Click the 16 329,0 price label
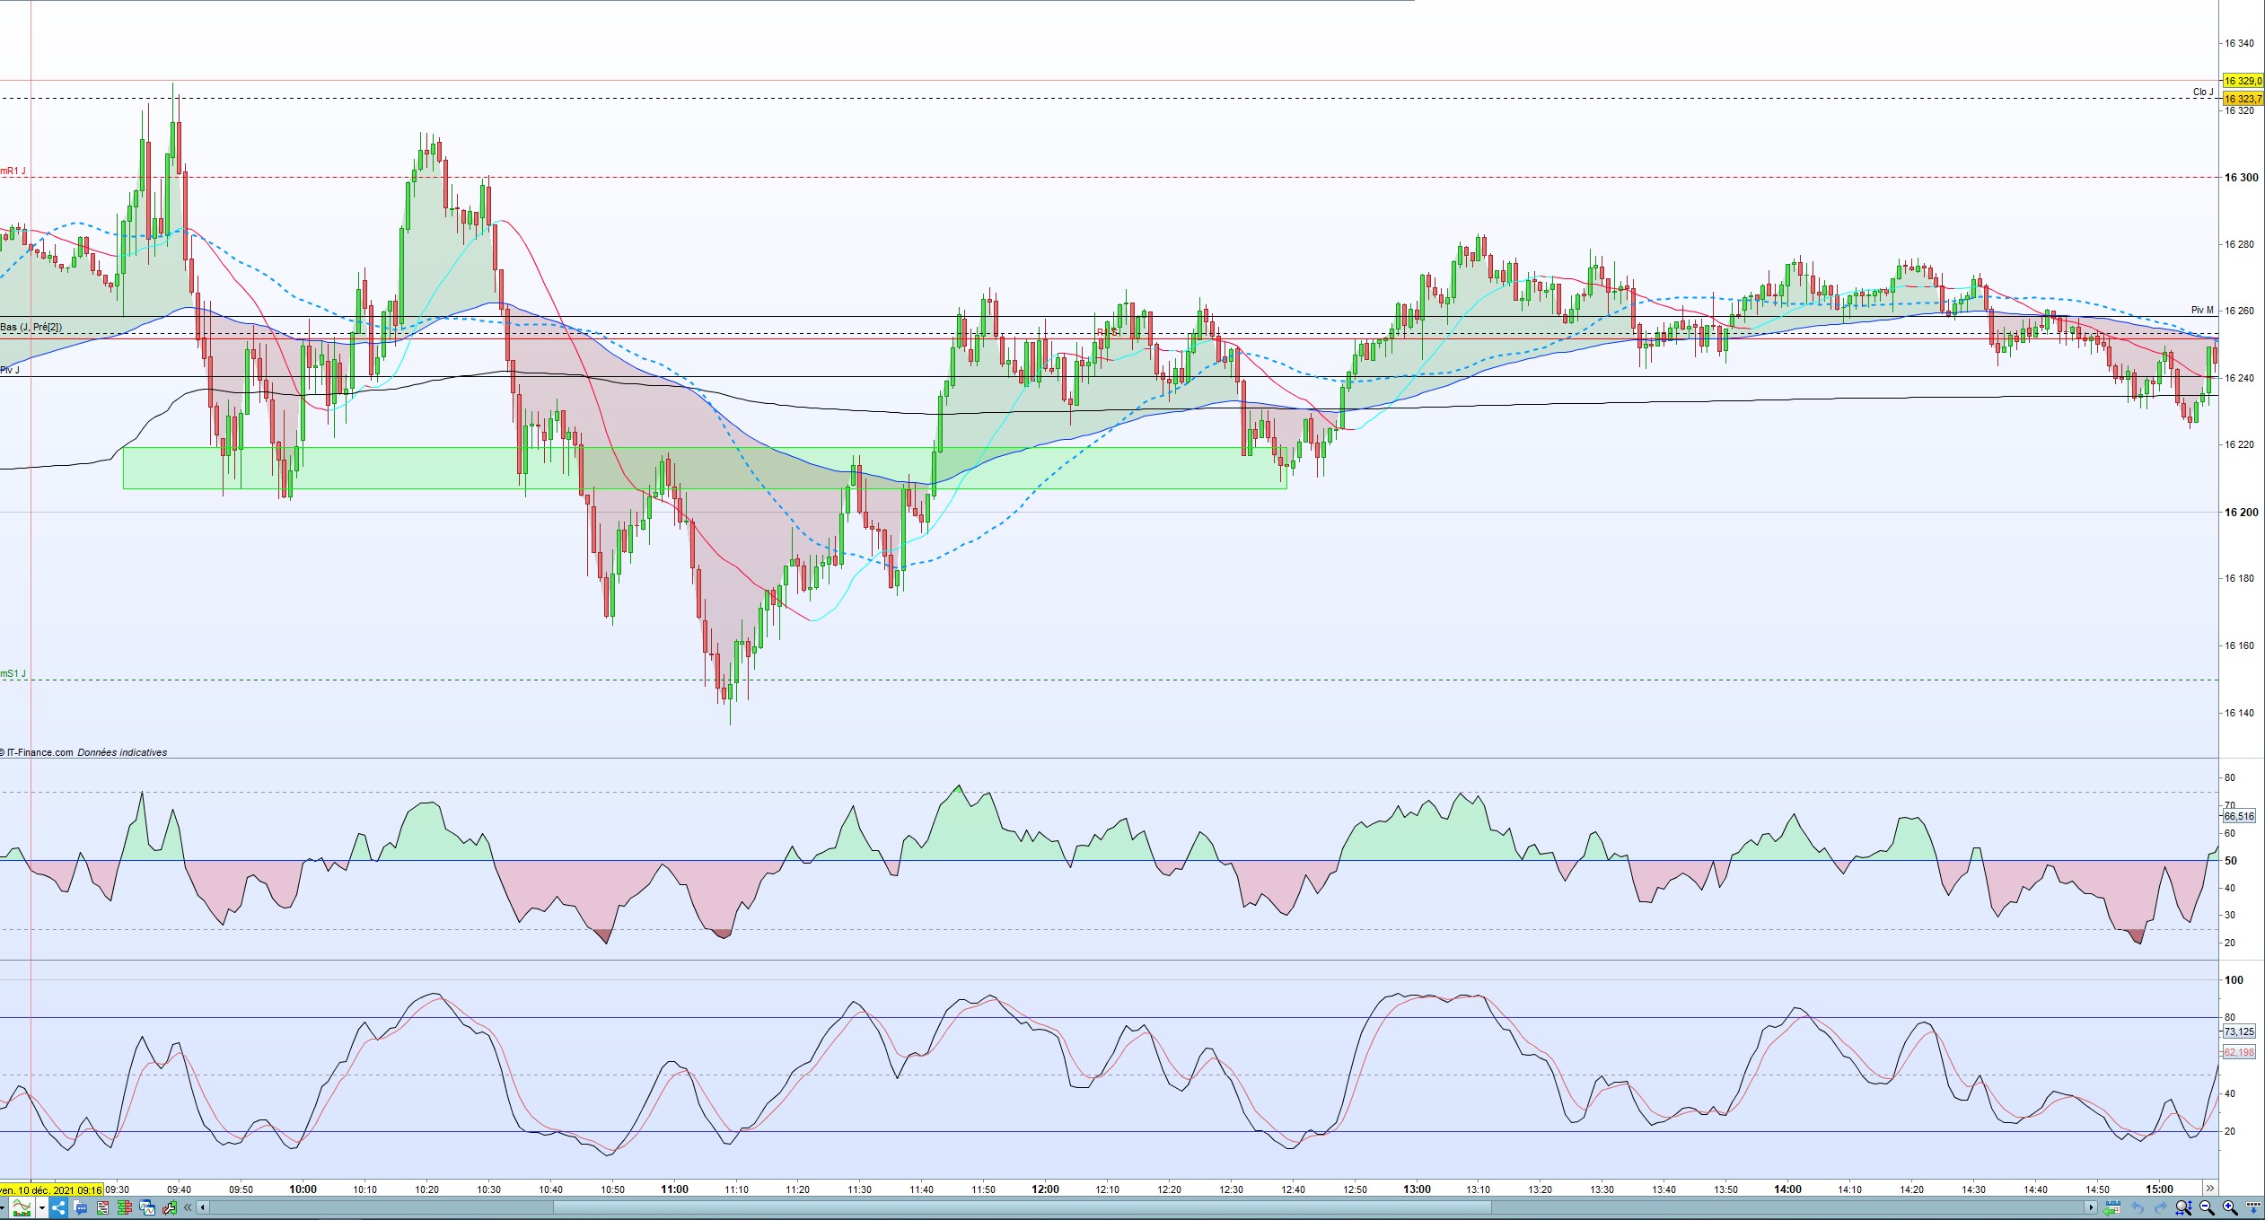The width and height of the screenshot is (2265, 1220). click(x=2242, y=81)
